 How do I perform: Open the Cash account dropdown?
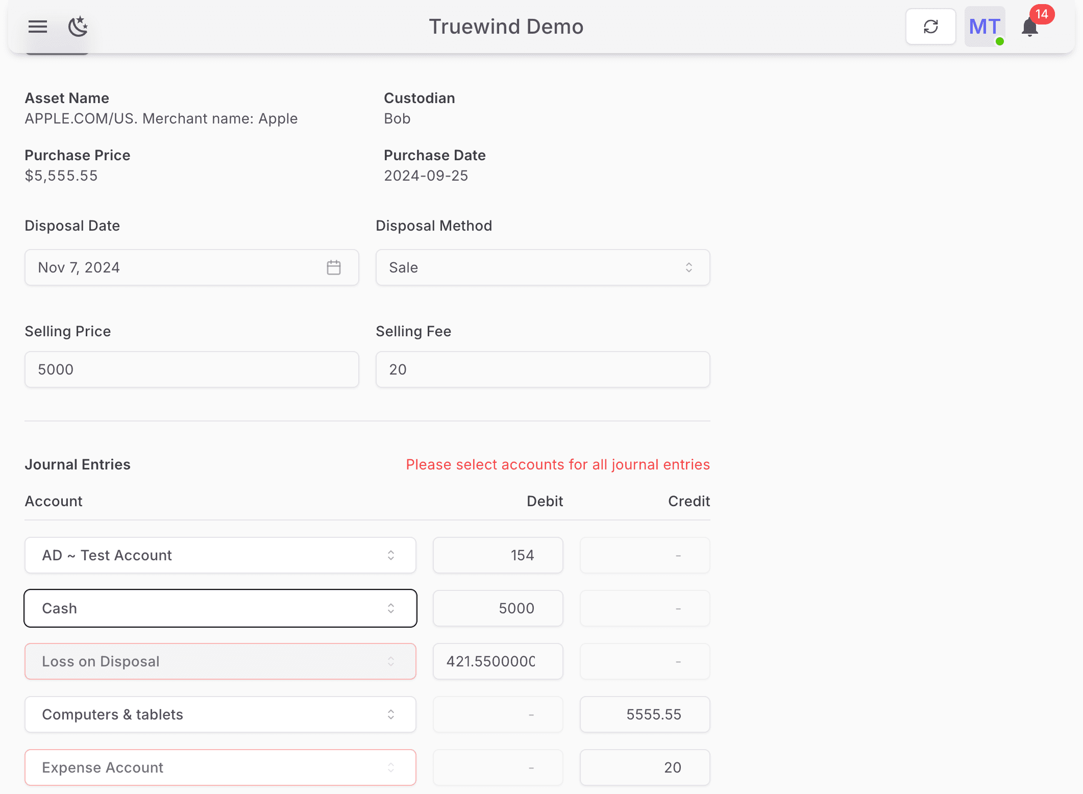[220, 608]
